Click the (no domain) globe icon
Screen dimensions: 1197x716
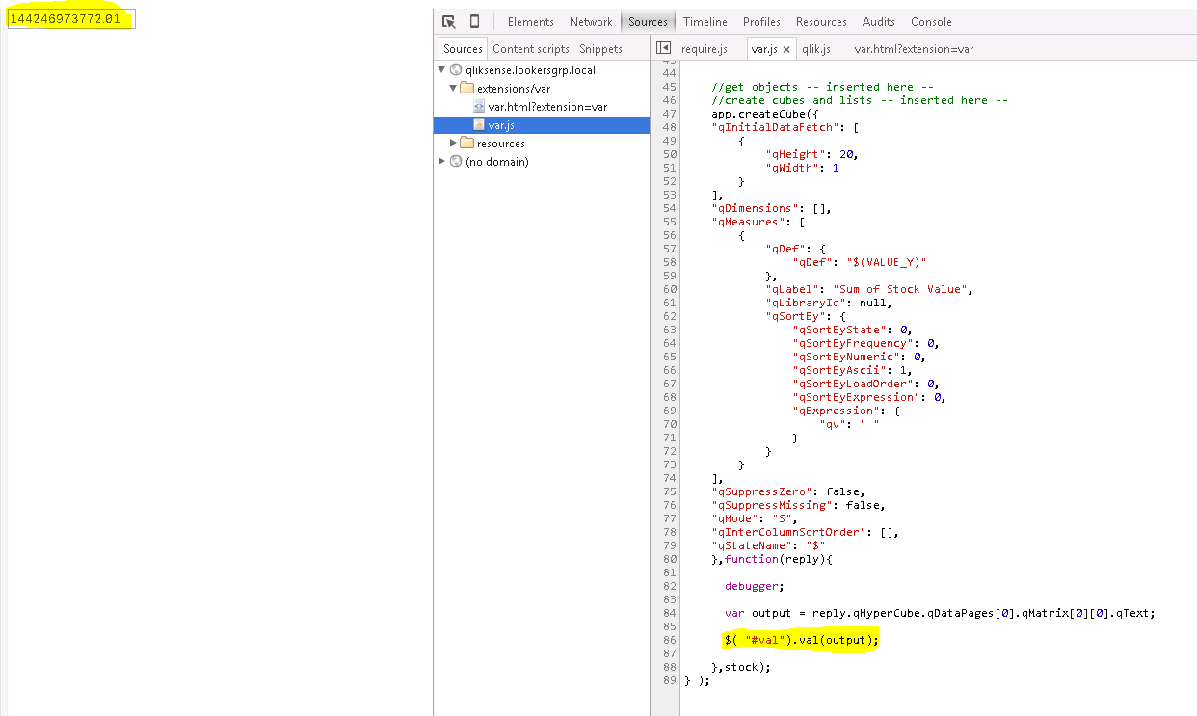455,162
